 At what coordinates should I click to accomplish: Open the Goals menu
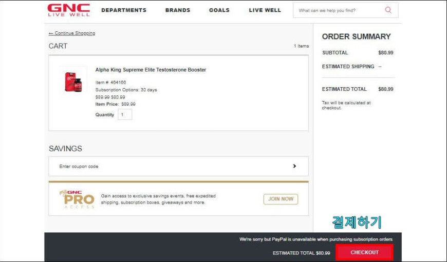point(219,10)
